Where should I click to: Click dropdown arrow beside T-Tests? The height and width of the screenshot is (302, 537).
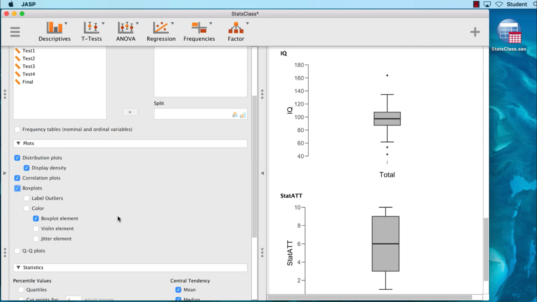(103, 23)
